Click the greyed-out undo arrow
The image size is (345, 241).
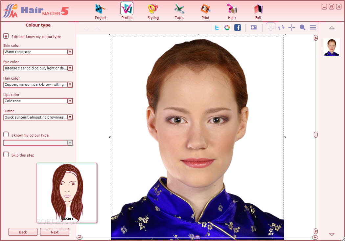click(x=87, y=28)
